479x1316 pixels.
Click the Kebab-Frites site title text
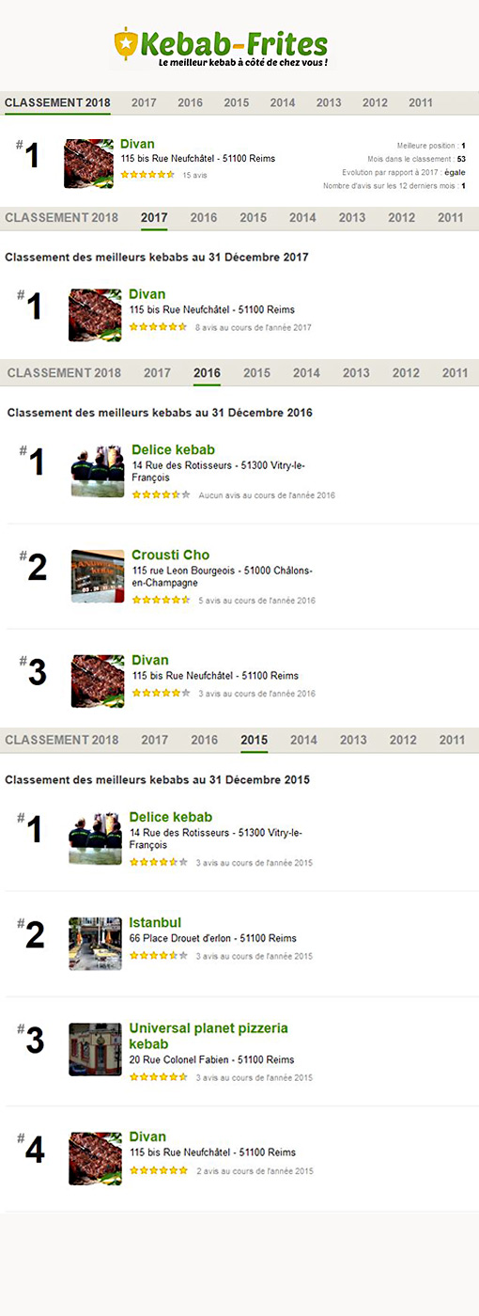click(x=234, y=43)
